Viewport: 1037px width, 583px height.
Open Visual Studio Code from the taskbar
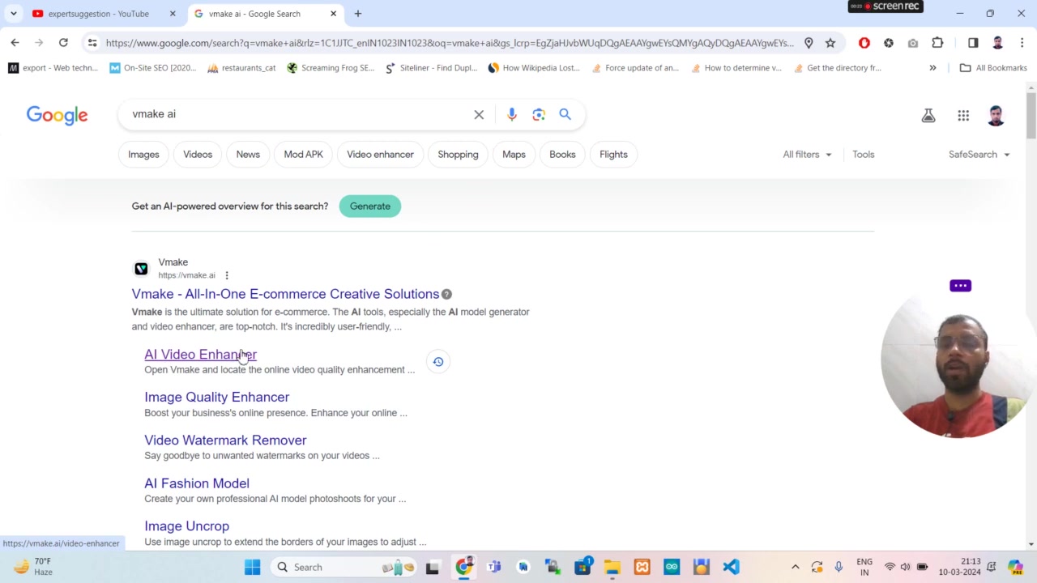click(x=732, y=567)
